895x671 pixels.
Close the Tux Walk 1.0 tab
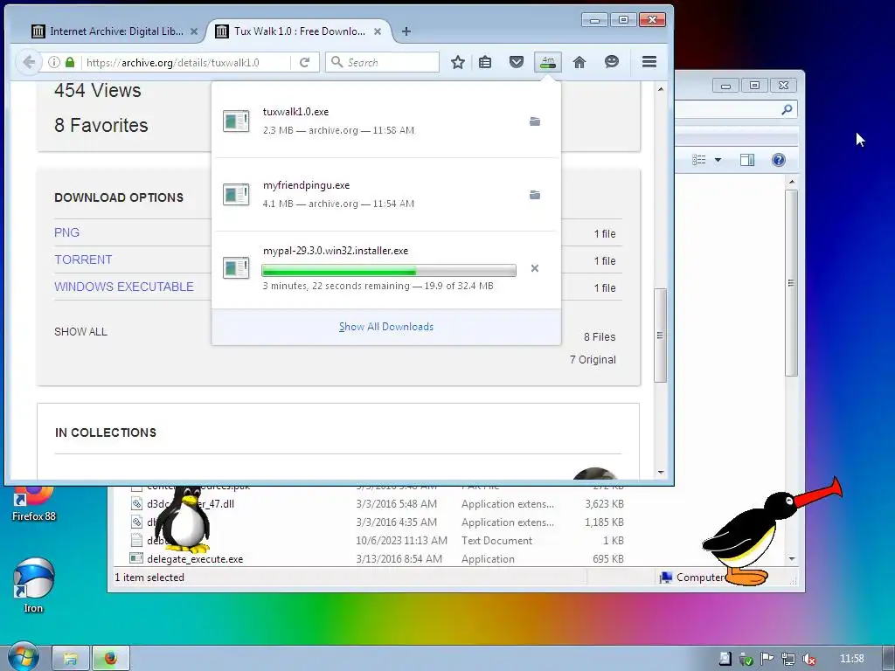378,31
